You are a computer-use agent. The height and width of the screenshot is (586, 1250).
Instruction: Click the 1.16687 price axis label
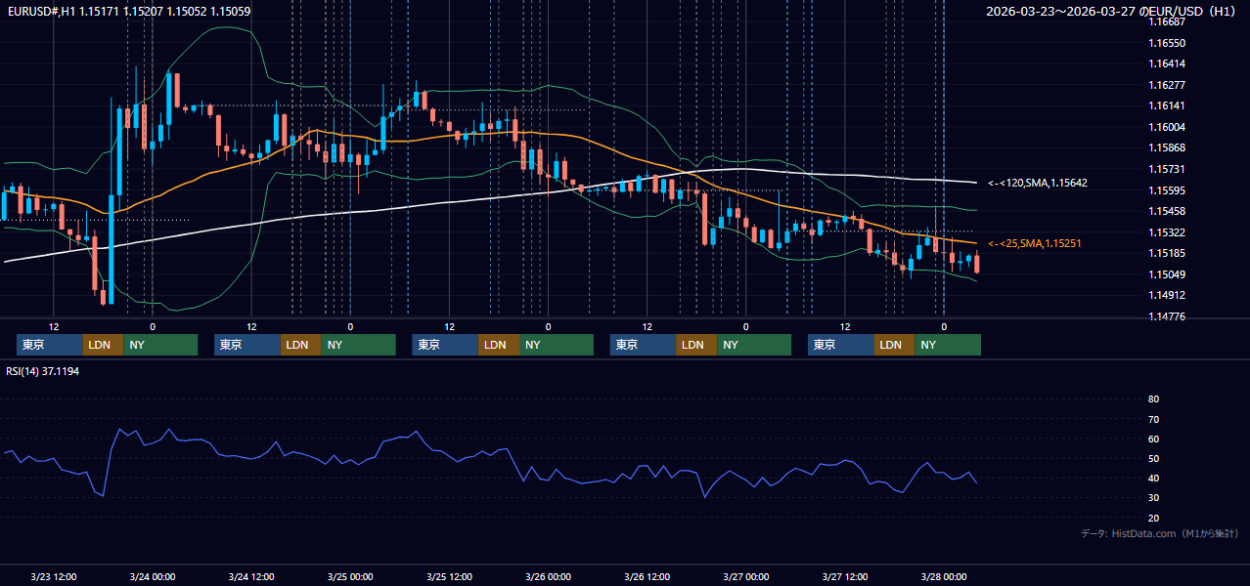tap(1167, 21)
